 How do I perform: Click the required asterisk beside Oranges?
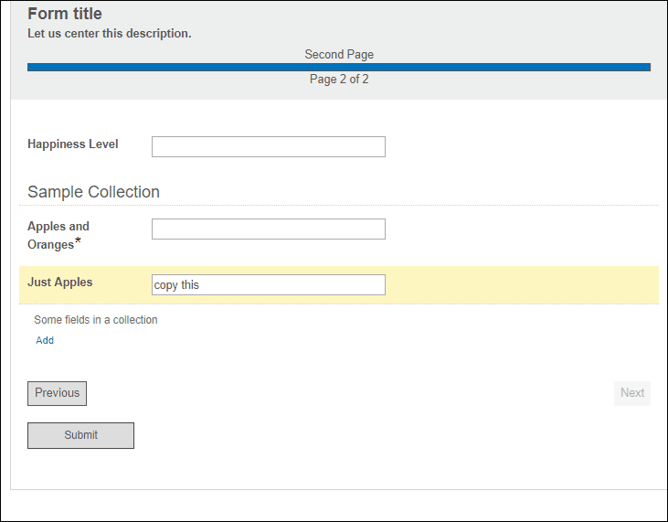(x=78, y=240)
